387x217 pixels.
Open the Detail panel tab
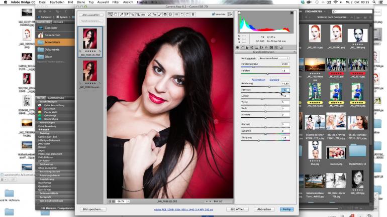(247, 47)
